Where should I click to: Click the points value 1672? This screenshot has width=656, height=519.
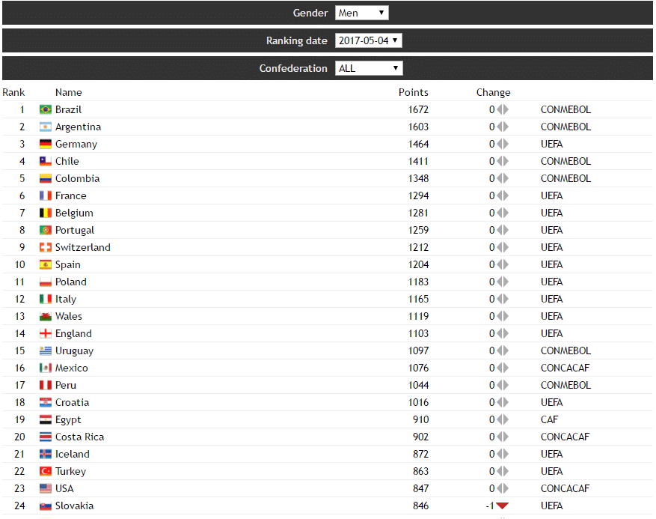tap(418, 110)
